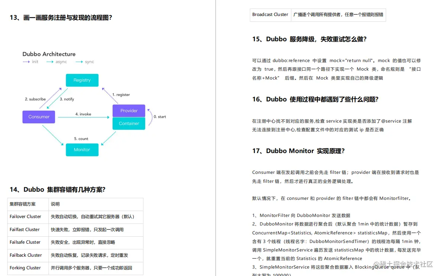Select the Consumer node

(x=39, y=117)
